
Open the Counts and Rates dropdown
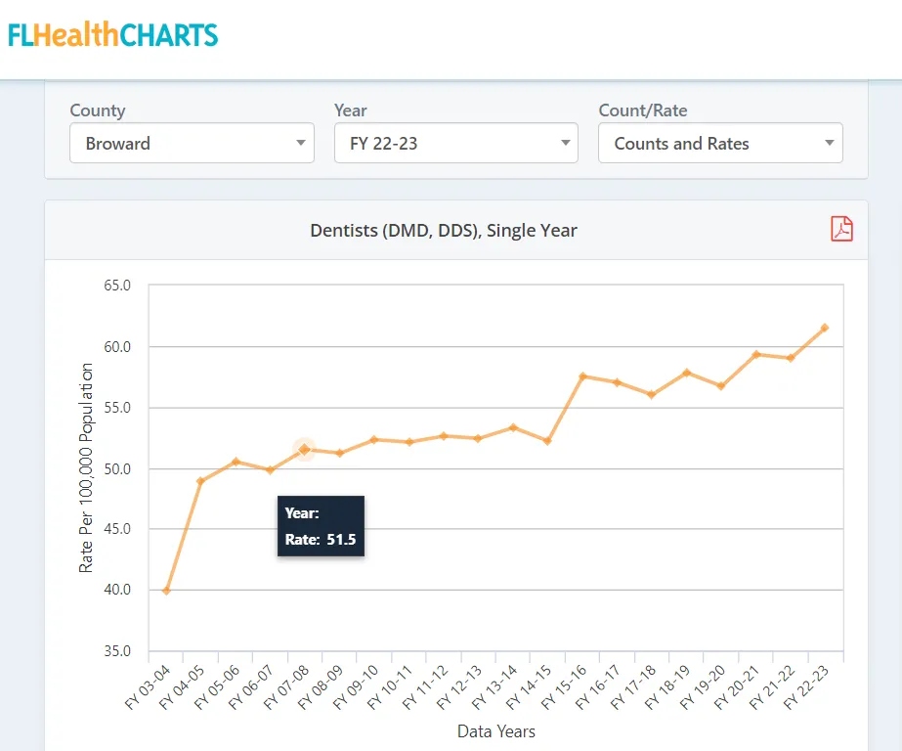(720, 143)
